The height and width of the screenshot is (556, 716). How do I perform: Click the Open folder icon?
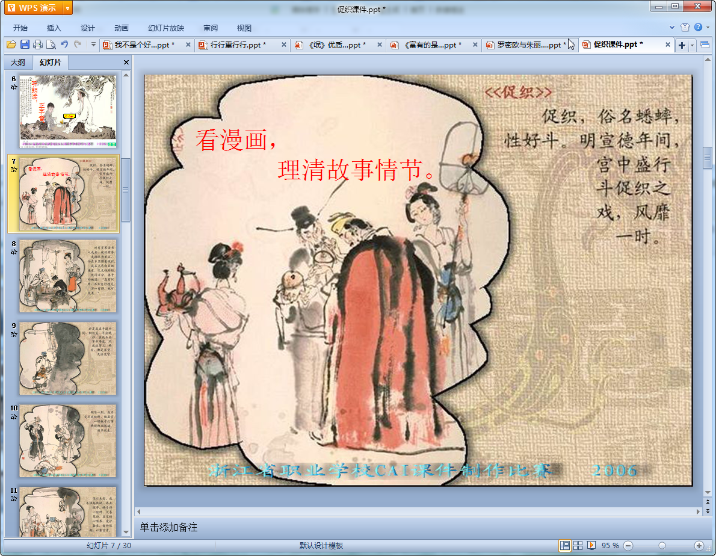click(x=11, y=45)
